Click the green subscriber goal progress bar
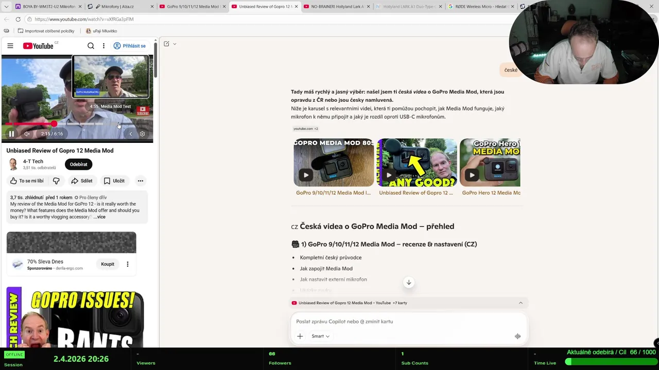Viewport: 659px width, 370px height. click(x=611, y=362)
